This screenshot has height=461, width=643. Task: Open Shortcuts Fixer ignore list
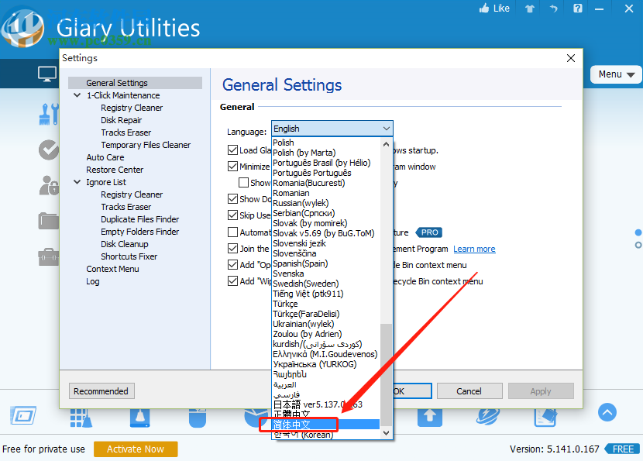[129, 256]
